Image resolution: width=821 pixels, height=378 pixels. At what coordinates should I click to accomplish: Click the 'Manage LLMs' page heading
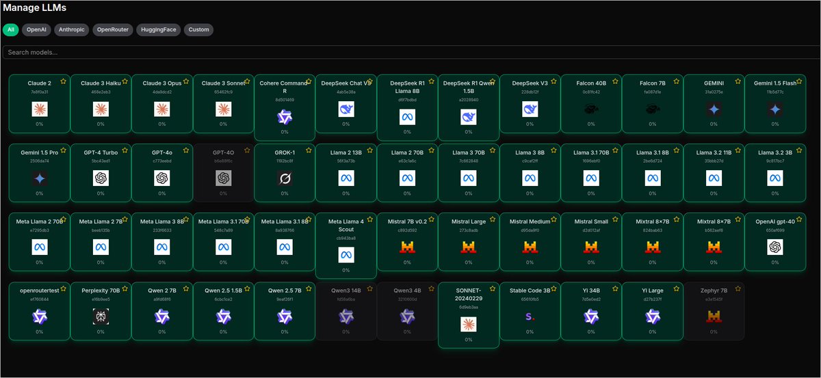pyautogui.click(x=35, y=8)
